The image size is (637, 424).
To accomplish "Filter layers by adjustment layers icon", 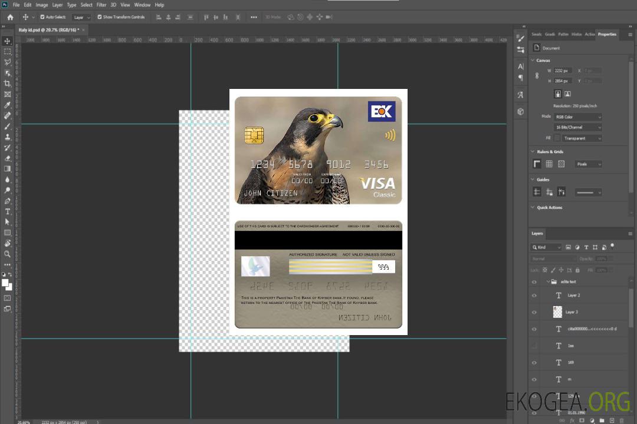I will (577, 247).
